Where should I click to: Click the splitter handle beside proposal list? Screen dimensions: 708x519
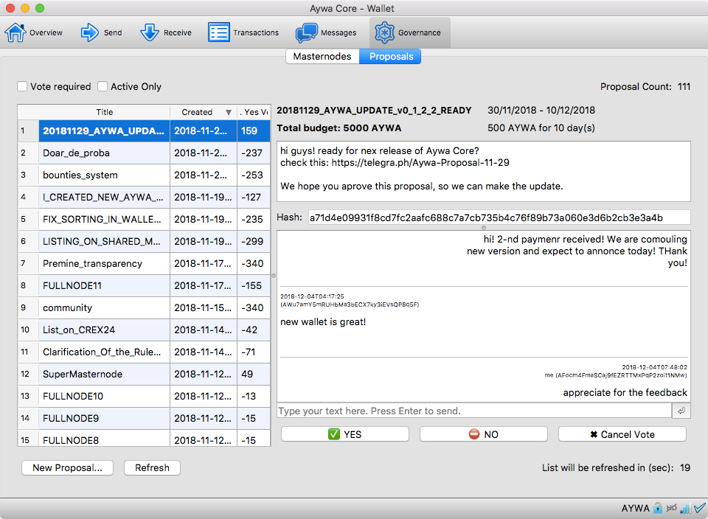[x=274, y=275]
